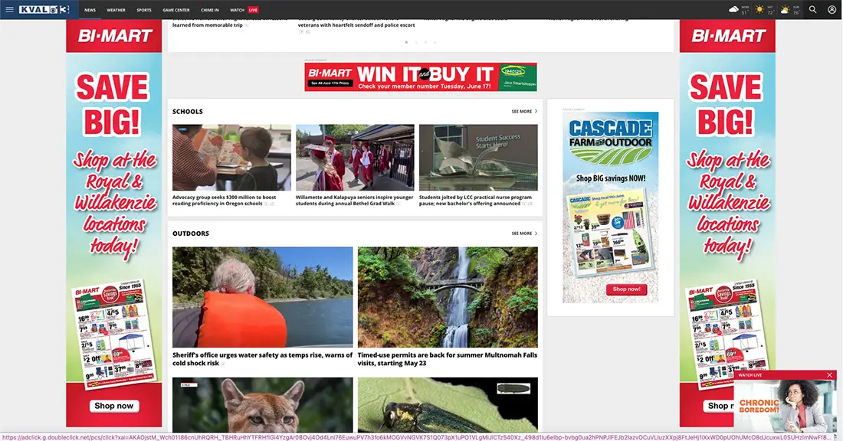Click the left Bi-Mart weekly flyer image
Viewport: 843px width, 441px height.
click(114, 333)
